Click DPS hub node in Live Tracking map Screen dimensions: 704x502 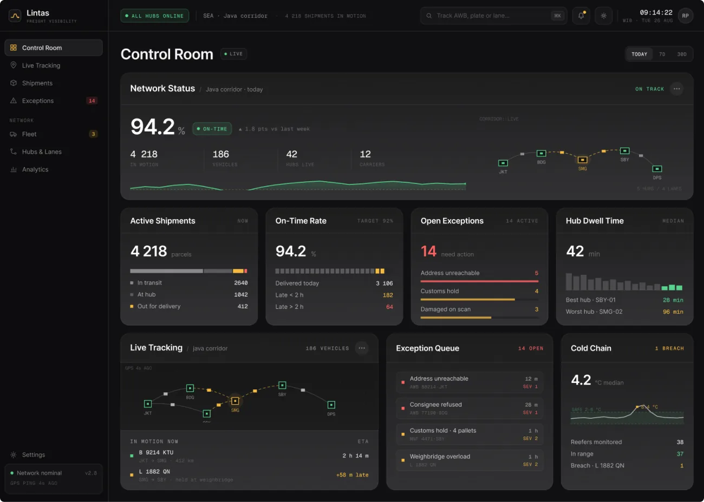pyautogui.click(x=331, y=405)
